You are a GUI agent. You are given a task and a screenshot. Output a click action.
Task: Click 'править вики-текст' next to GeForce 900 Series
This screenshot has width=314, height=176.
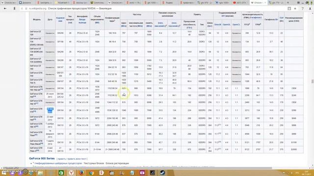click(x=77, y=159)
